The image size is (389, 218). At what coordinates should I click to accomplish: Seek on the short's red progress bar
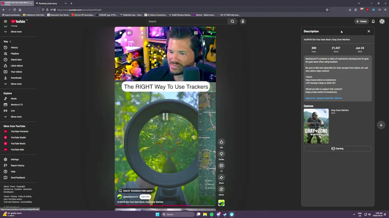[x=165, y=206]
